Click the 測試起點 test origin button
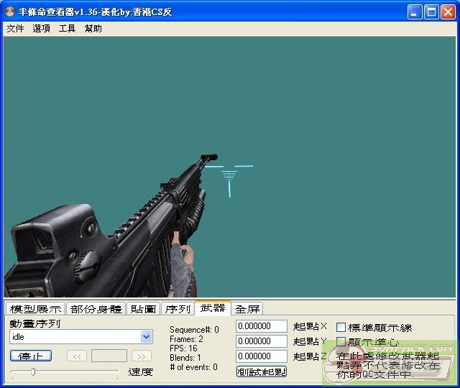This screenshot has height=388, width=460. [x=262, y=371]
